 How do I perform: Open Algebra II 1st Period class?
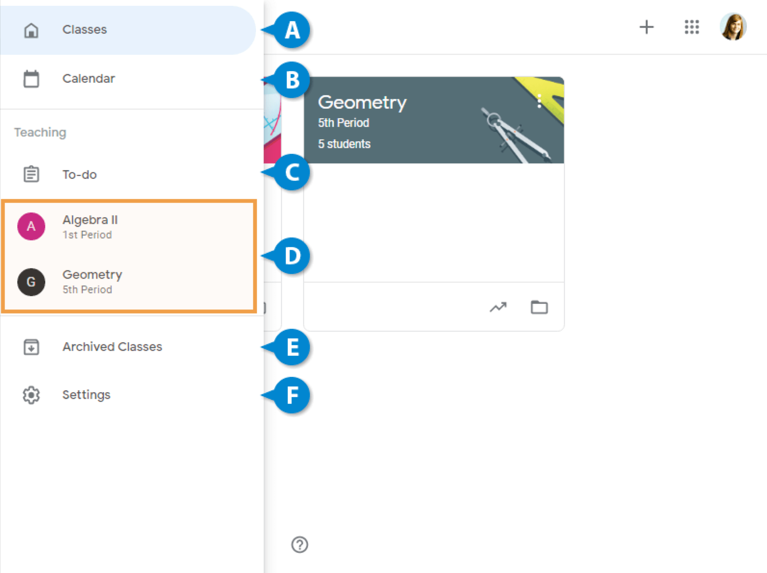[x=90, y=226]
